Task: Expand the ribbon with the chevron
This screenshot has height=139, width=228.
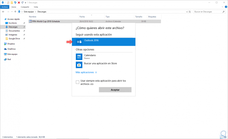Action: click(x=222, y=7)
